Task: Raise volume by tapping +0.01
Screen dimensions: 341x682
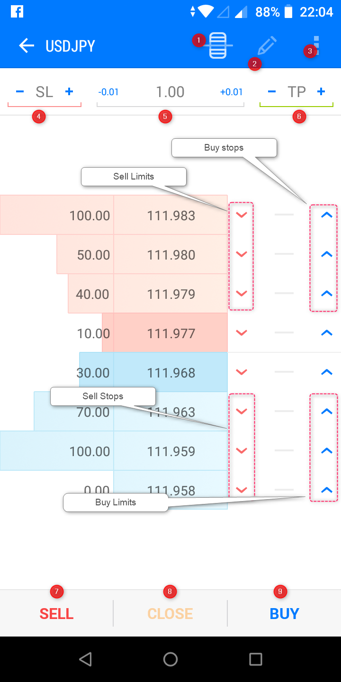Action: pos(231,92)
